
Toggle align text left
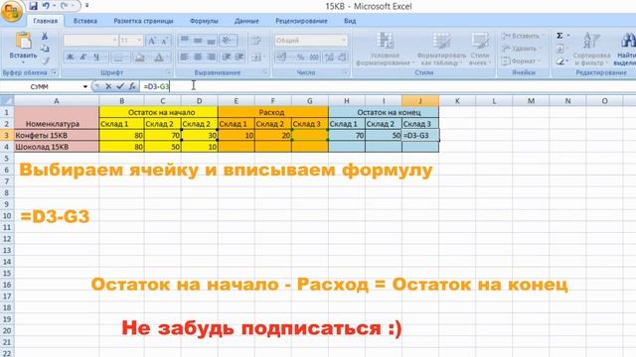coord(185,58)
